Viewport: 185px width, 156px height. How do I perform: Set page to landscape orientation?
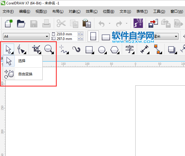[x=106, y=37]
